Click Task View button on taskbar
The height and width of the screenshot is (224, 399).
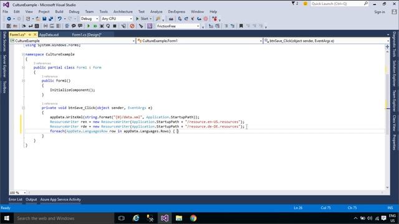(x=122, y=218)
